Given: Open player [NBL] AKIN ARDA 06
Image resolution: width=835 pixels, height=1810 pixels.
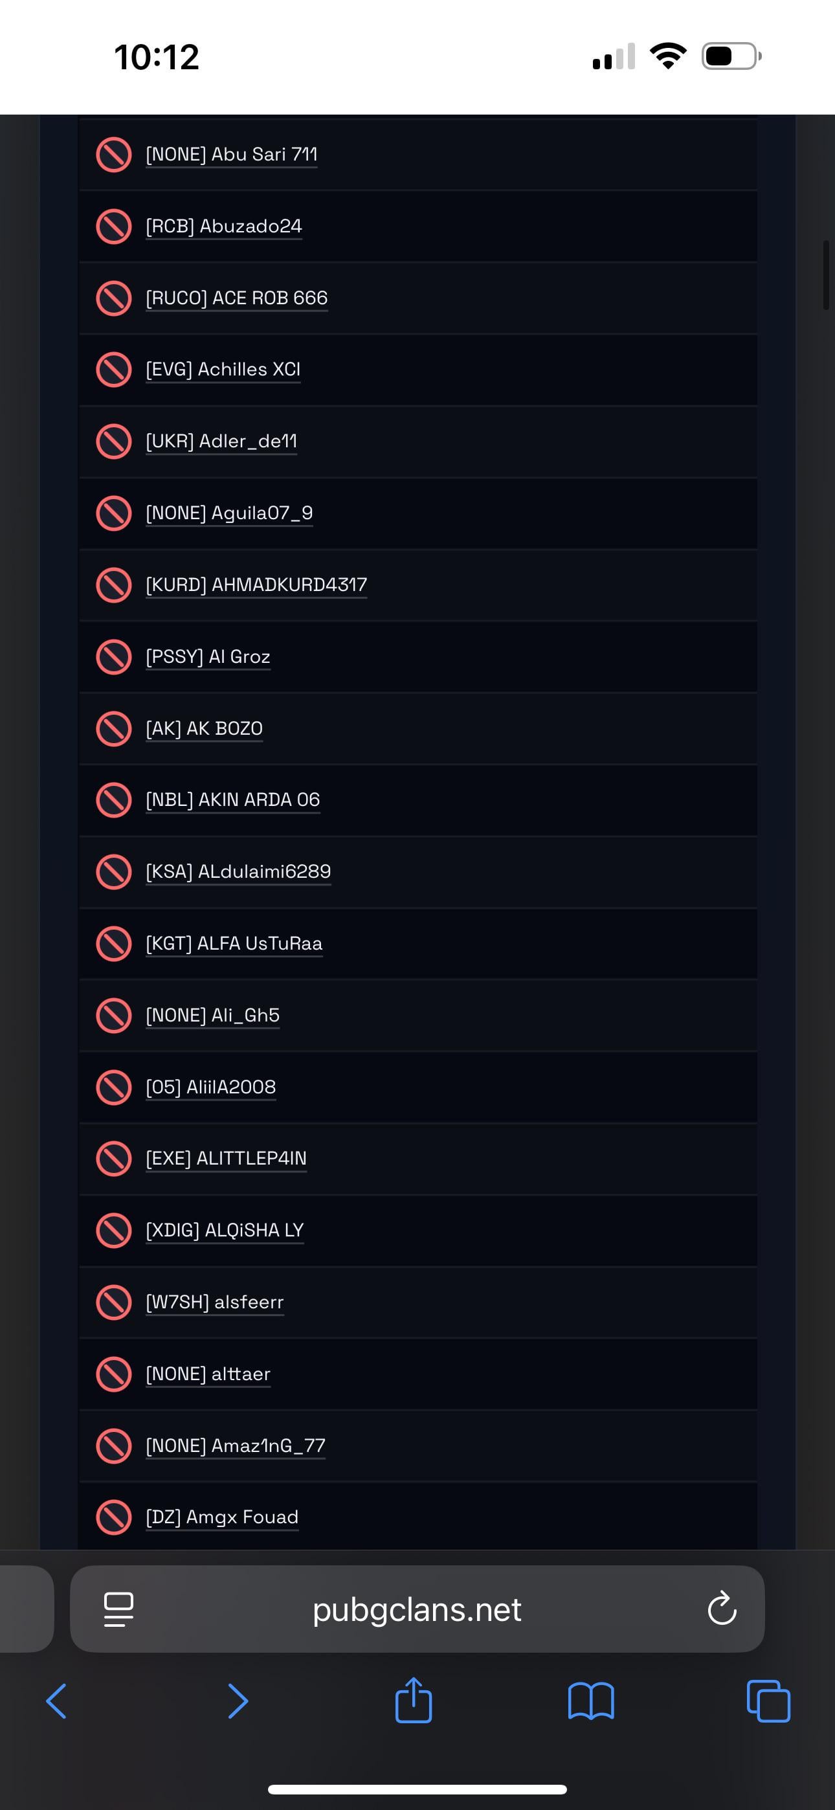Looking at the screenshot, I should (232, 799).
